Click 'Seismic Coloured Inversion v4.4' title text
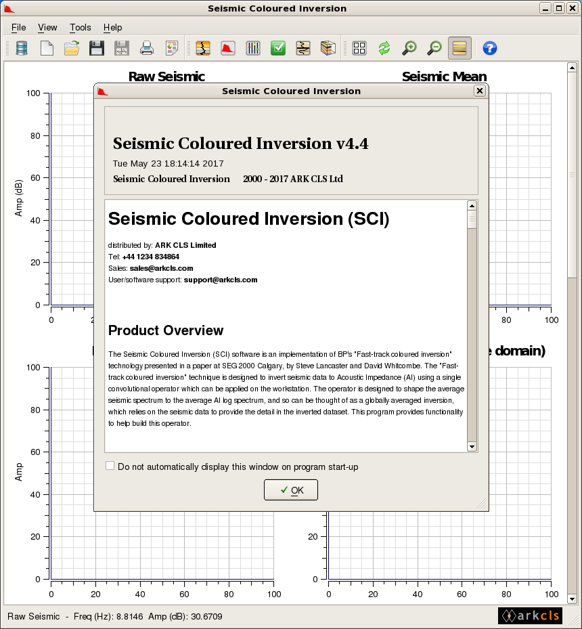 240,144
